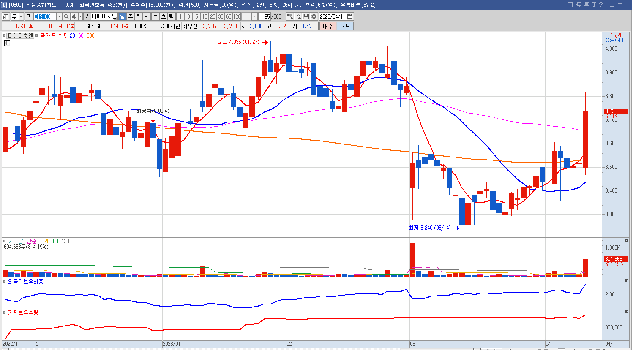Pin the window with pushpin icon
The height and width of the screenshot is (350, 633).
tap(587, 5)
